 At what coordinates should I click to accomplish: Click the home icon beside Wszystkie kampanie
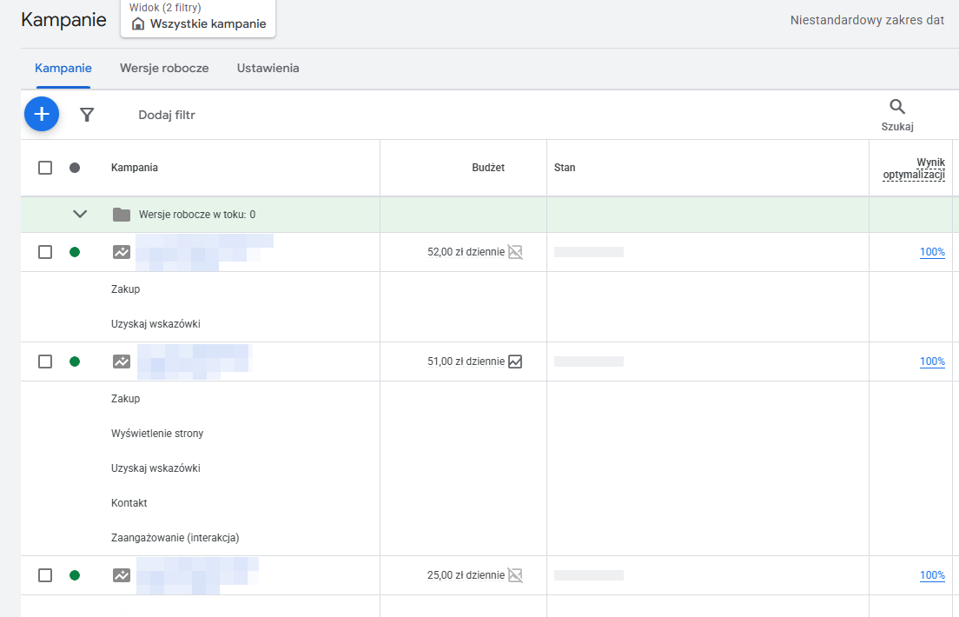[x=138, y=23]
